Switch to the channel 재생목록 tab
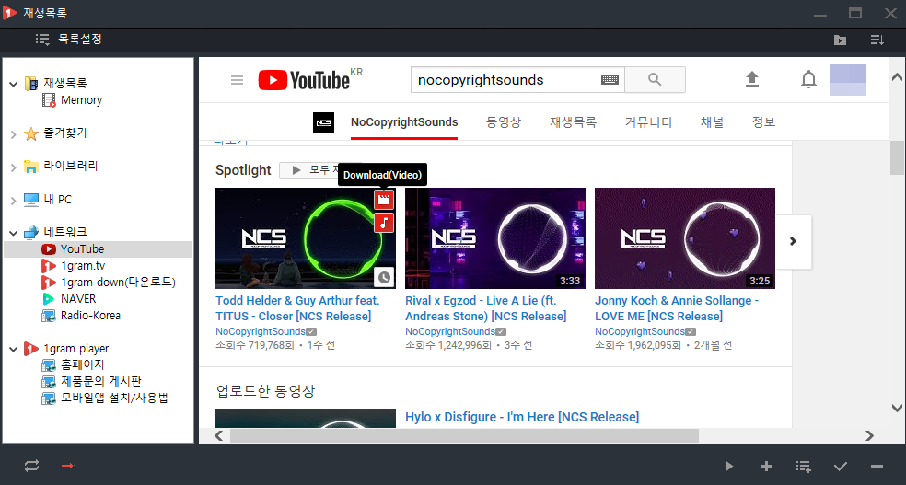Viewport: 906px width, 485px height. [x=573, y=122]
